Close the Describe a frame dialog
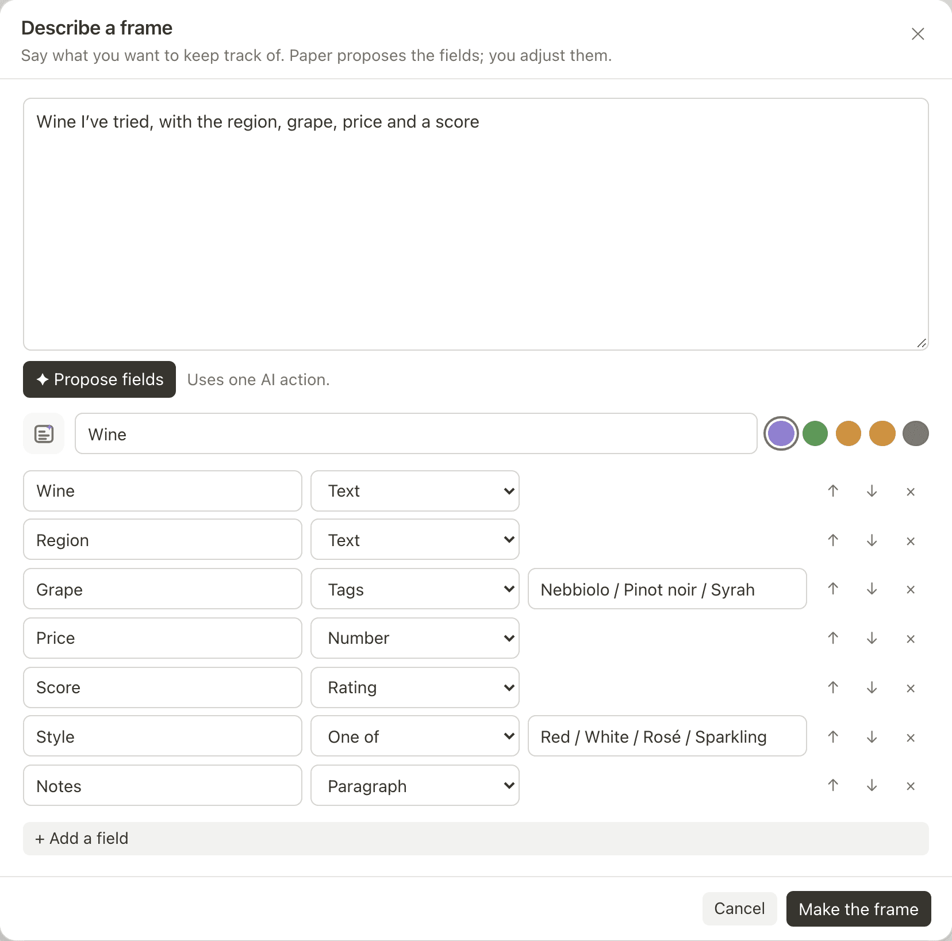Viewport: 952px width, 941px height. (918, 34)
